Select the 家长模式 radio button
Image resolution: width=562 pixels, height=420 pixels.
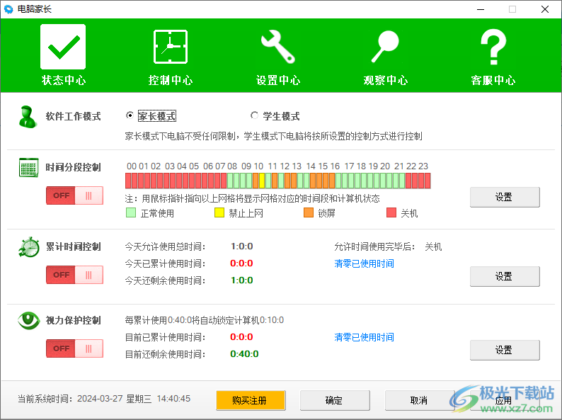(x=130, y=115)
